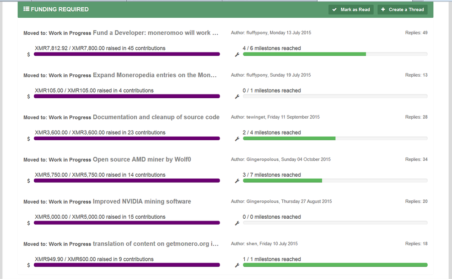Click the list icon beside Funding Required
Screen dimensions: 452x279
tap(26, 9)
